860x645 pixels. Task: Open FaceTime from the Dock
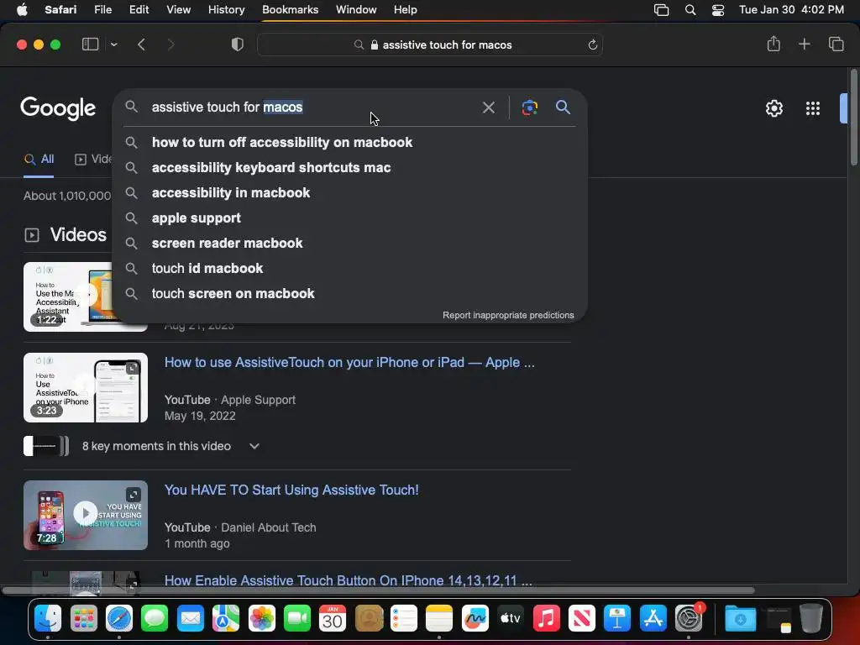(297, 619)
